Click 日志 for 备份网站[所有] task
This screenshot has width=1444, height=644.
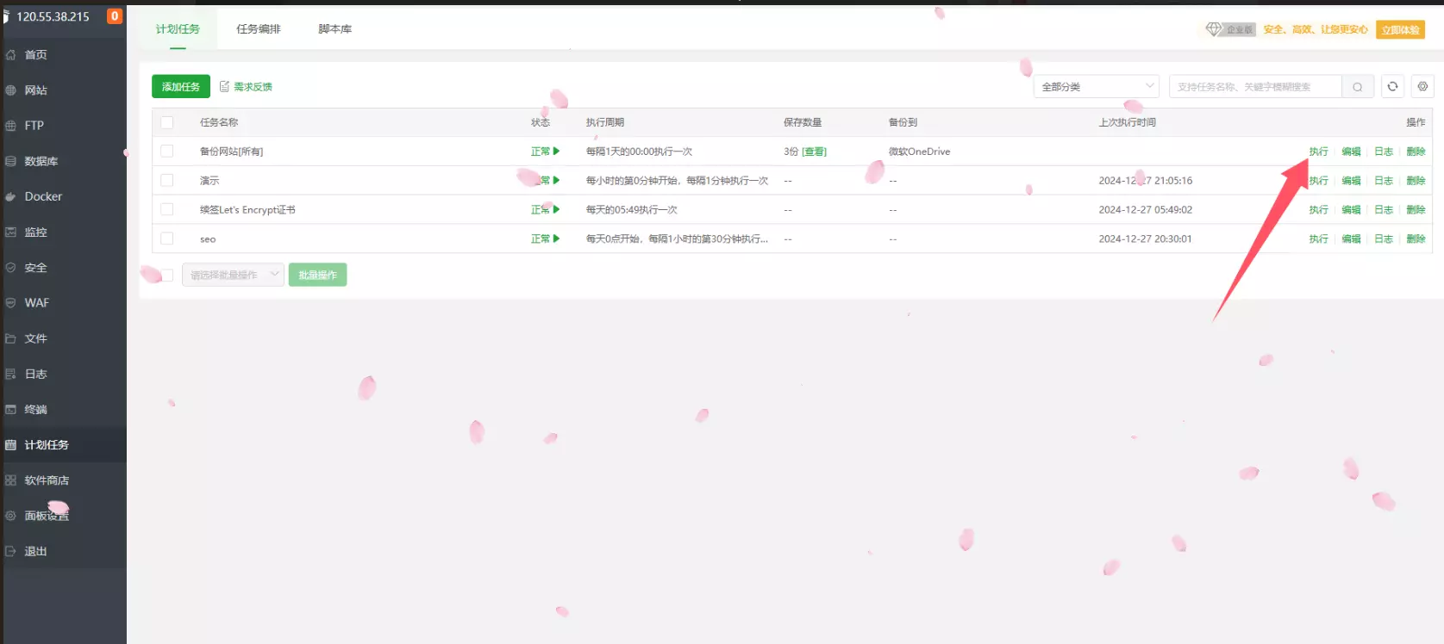1384,152
